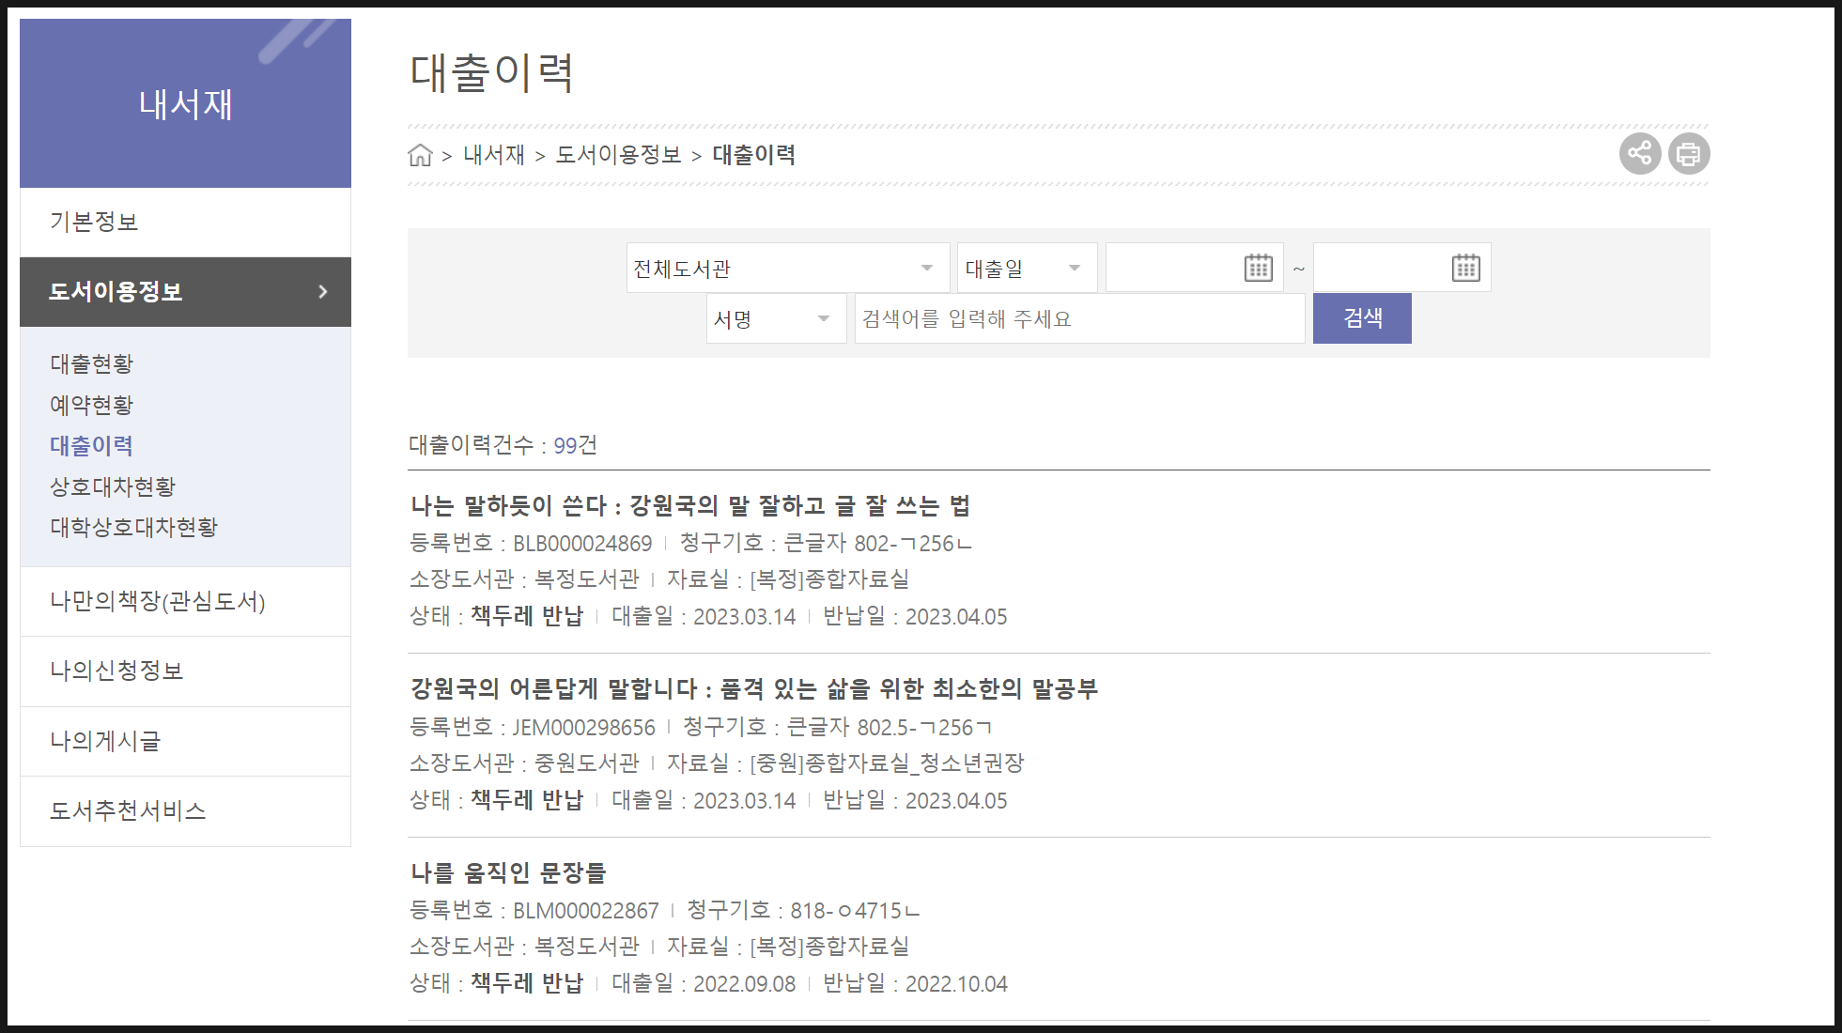Viewport: 1842px width, 1033px height.
Task: Click the print icon button
Action: (x=1688, y=153)
